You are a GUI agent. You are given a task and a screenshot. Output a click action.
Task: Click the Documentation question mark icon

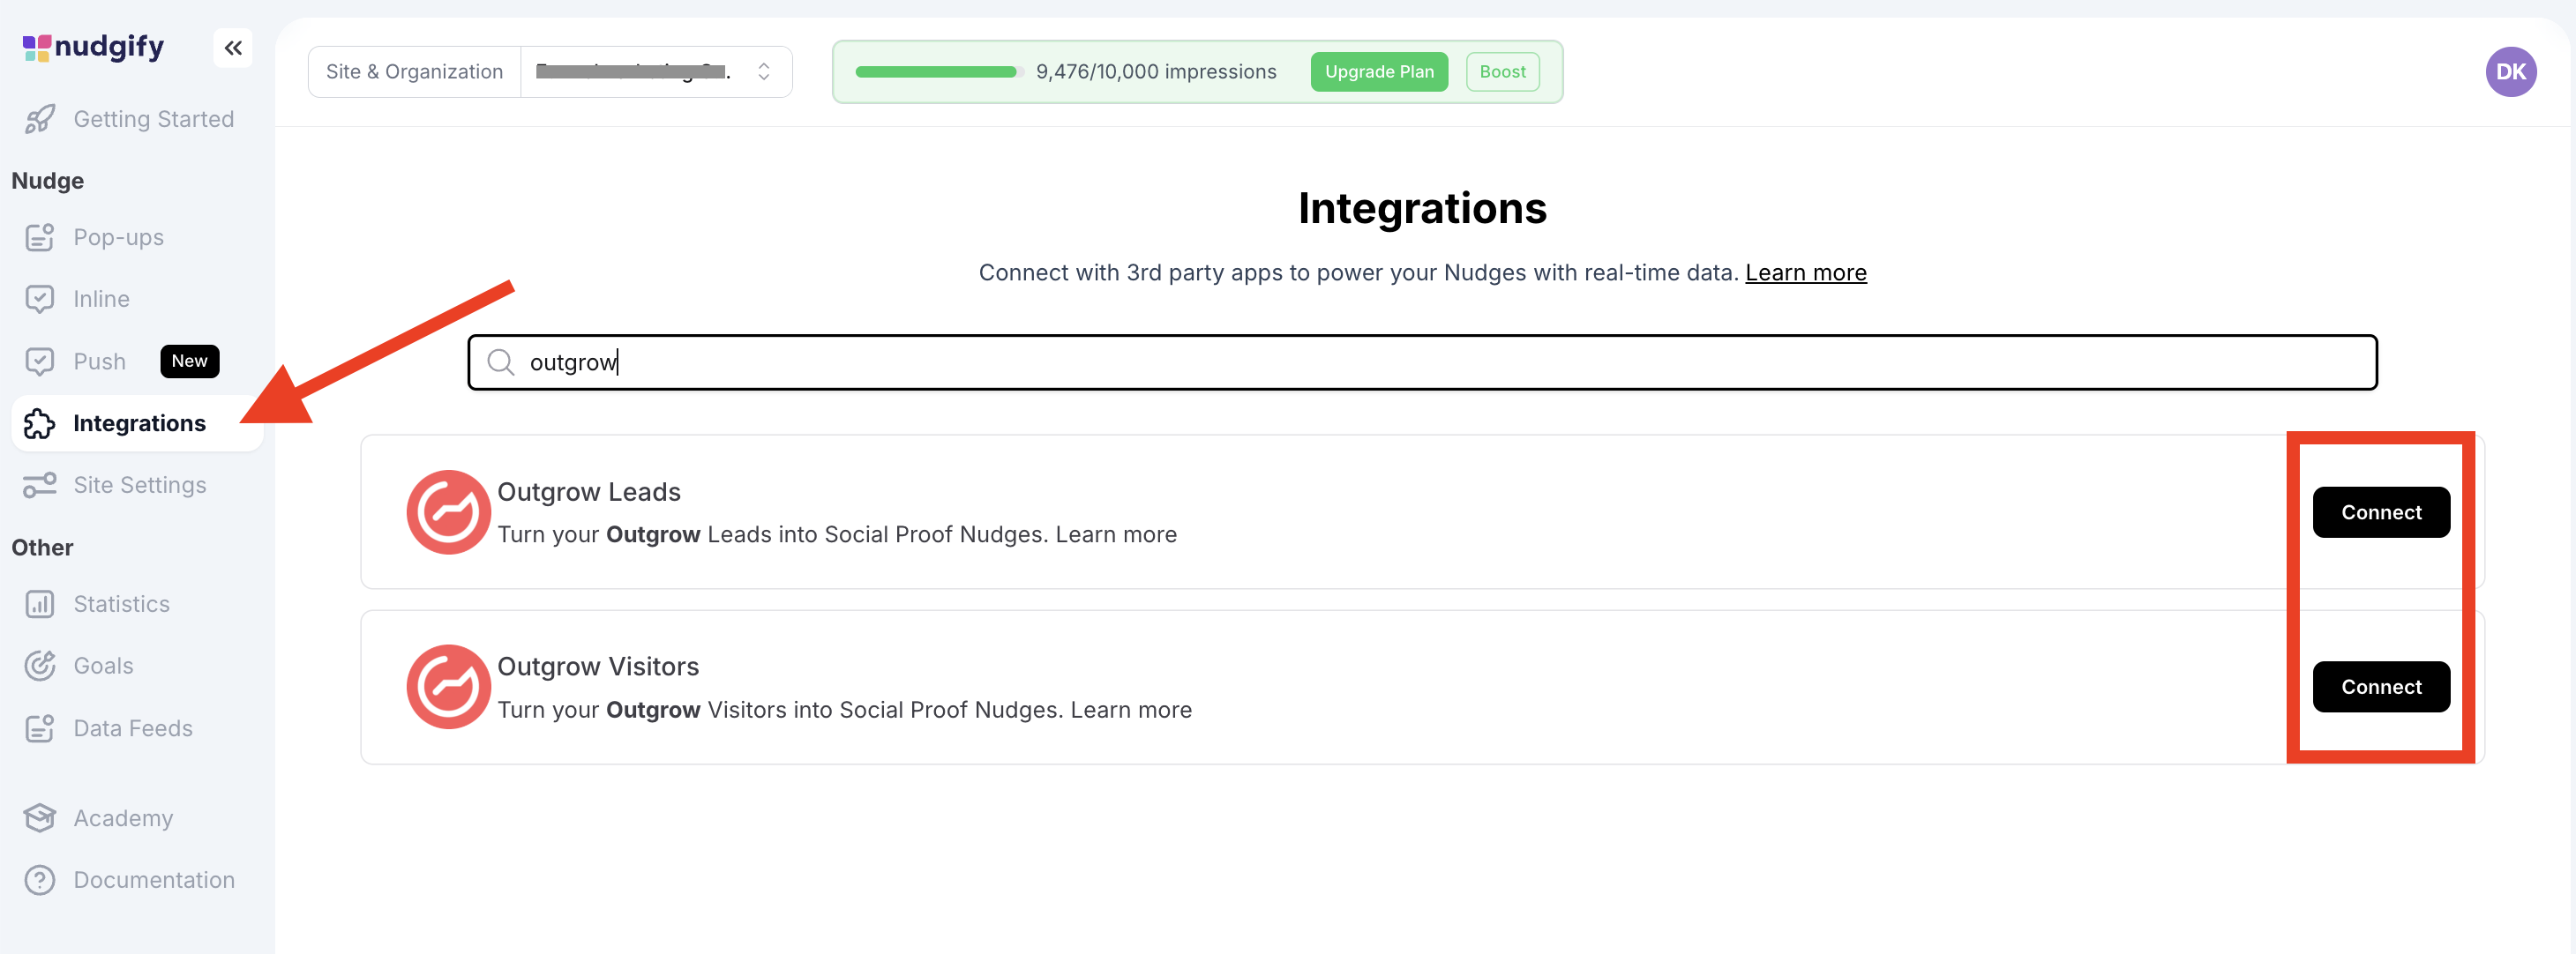[x=40, y=880]
